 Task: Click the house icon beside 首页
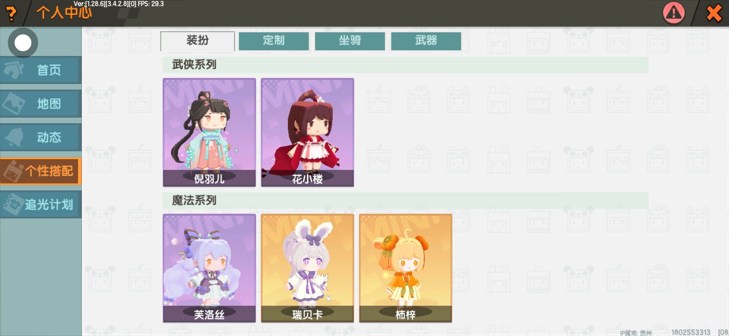pos(13,70)
